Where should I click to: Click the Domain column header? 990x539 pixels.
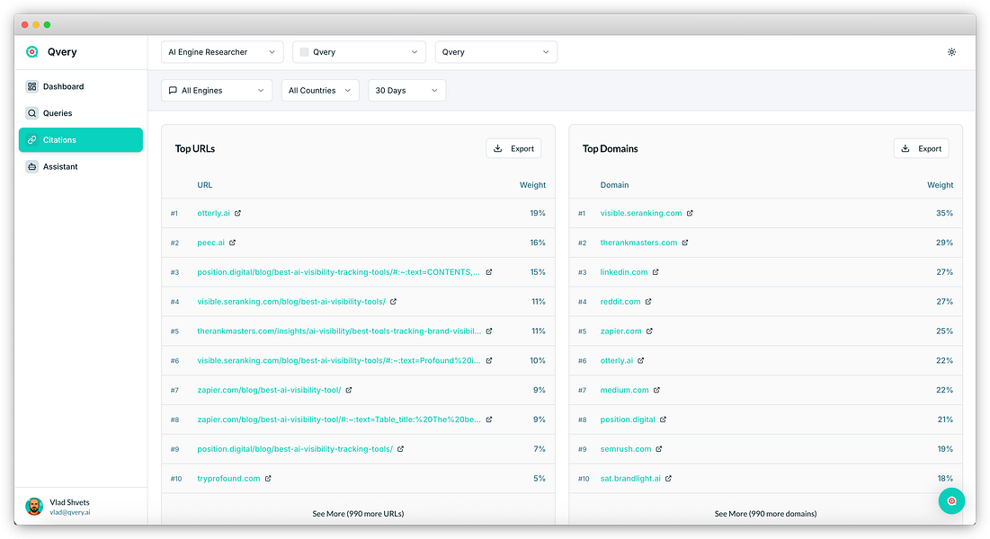(x=614, y=185)
